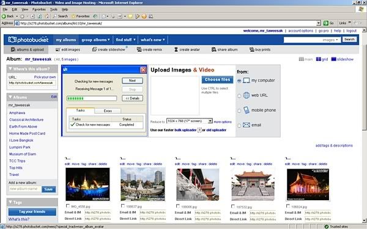Open the browser Search magnifier
The width and height of the screenshot is (367, 229).
(x=55, y=16)
